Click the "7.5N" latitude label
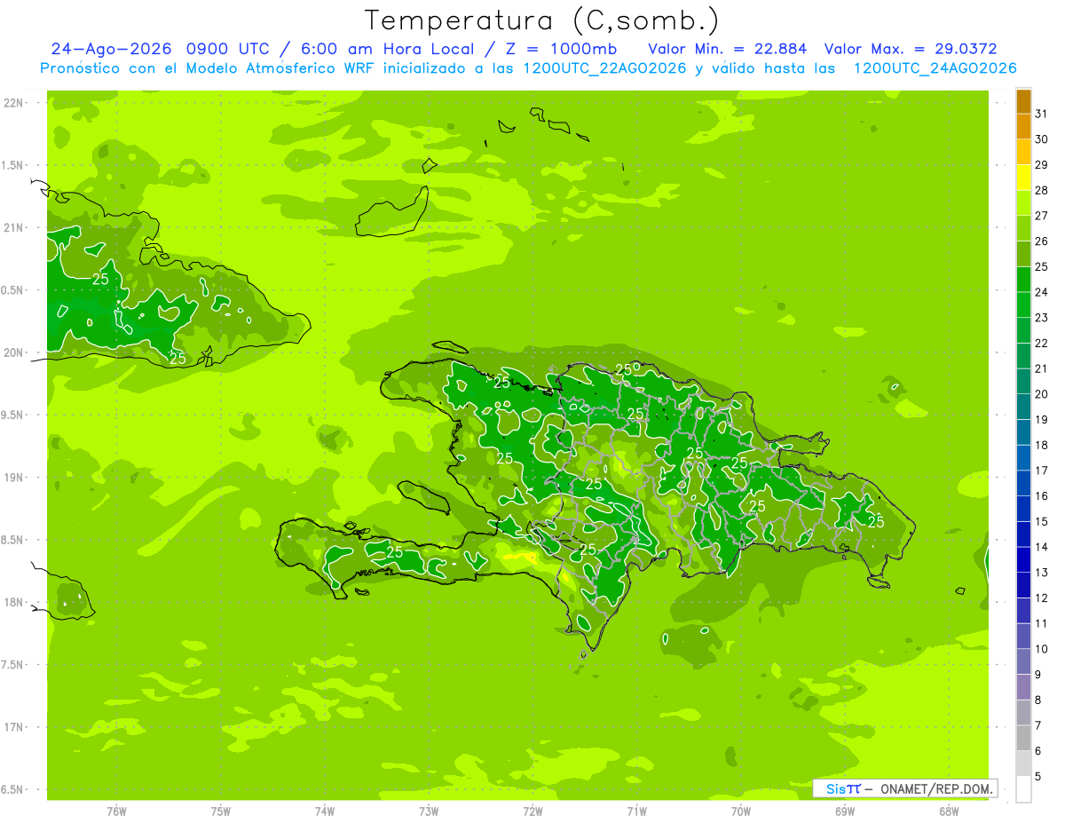The image size is (1065, 823). [x=13, y=664]
